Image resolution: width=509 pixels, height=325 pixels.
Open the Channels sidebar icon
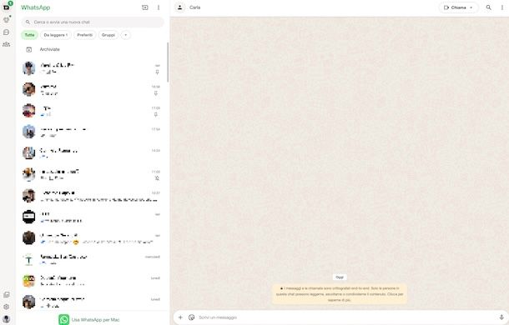click(6, 32)
